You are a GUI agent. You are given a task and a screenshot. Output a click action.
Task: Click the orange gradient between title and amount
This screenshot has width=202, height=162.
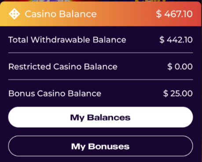126,14
